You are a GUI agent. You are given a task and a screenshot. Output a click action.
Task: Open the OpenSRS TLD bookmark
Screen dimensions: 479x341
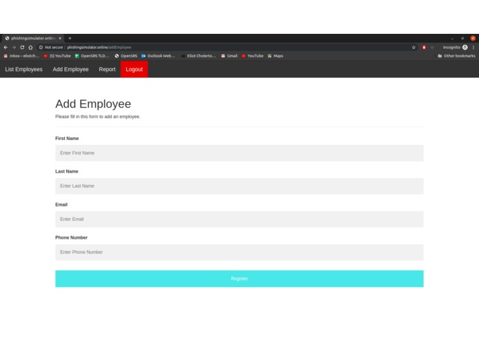coord(92,56)
